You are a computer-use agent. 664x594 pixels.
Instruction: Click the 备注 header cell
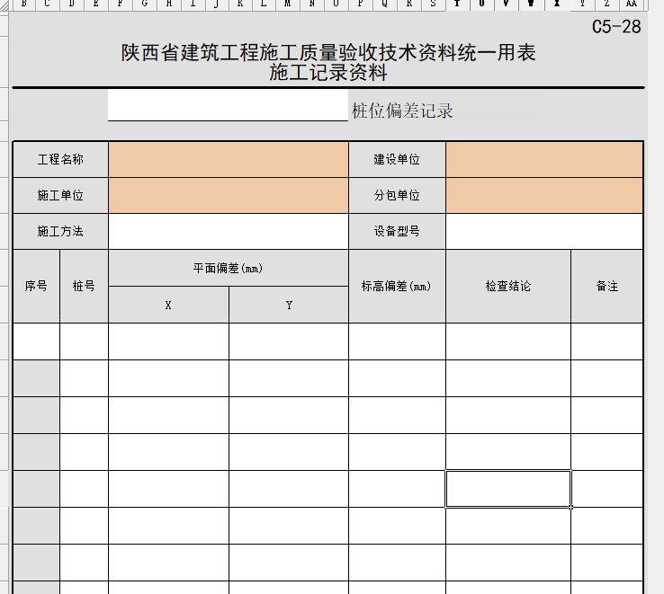(x=606, y=286)
